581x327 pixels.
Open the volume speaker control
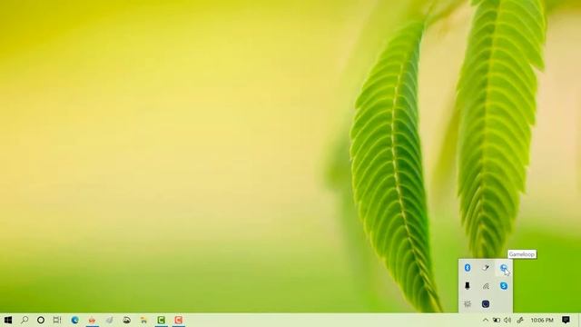507,320
